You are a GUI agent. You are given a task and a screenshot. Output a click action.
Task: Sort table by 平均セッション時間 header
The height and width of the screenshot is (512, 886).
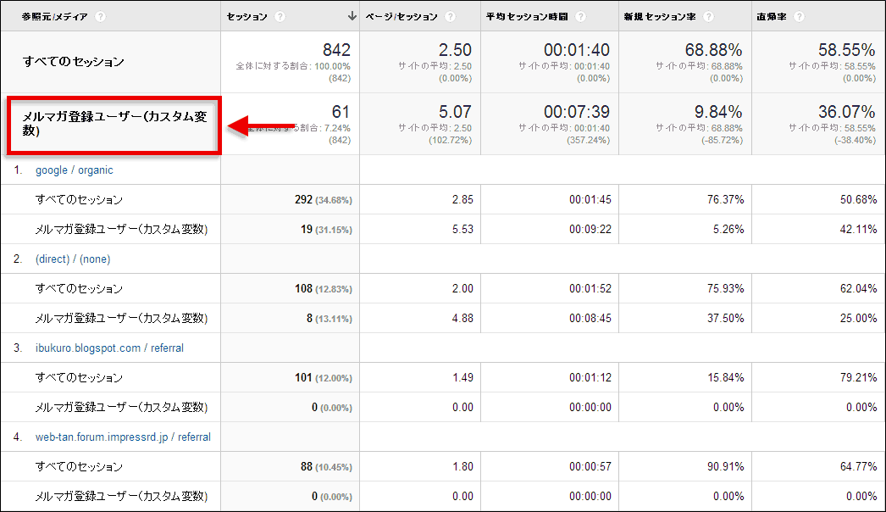[x=526, y=17]
